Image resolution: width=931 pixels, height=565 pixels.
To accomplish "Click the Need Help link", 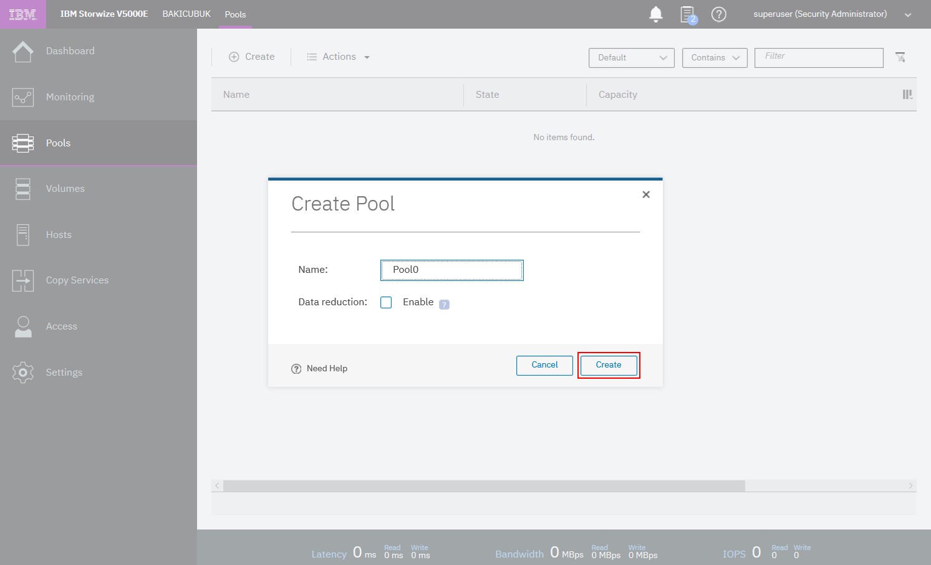I will (x=327, y=369).
